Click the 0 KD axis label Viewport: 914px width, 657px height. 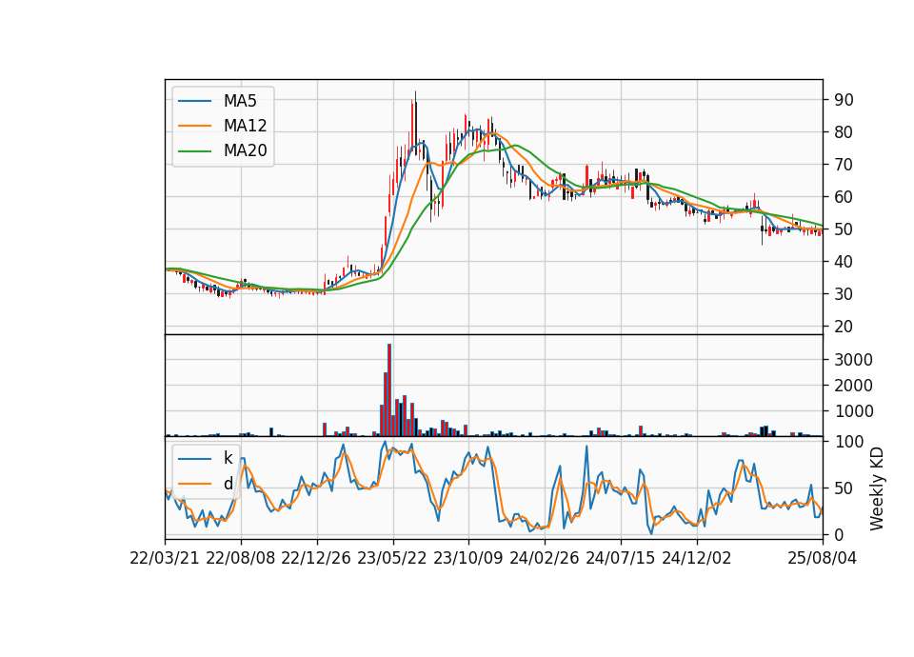tap(839, 534)
